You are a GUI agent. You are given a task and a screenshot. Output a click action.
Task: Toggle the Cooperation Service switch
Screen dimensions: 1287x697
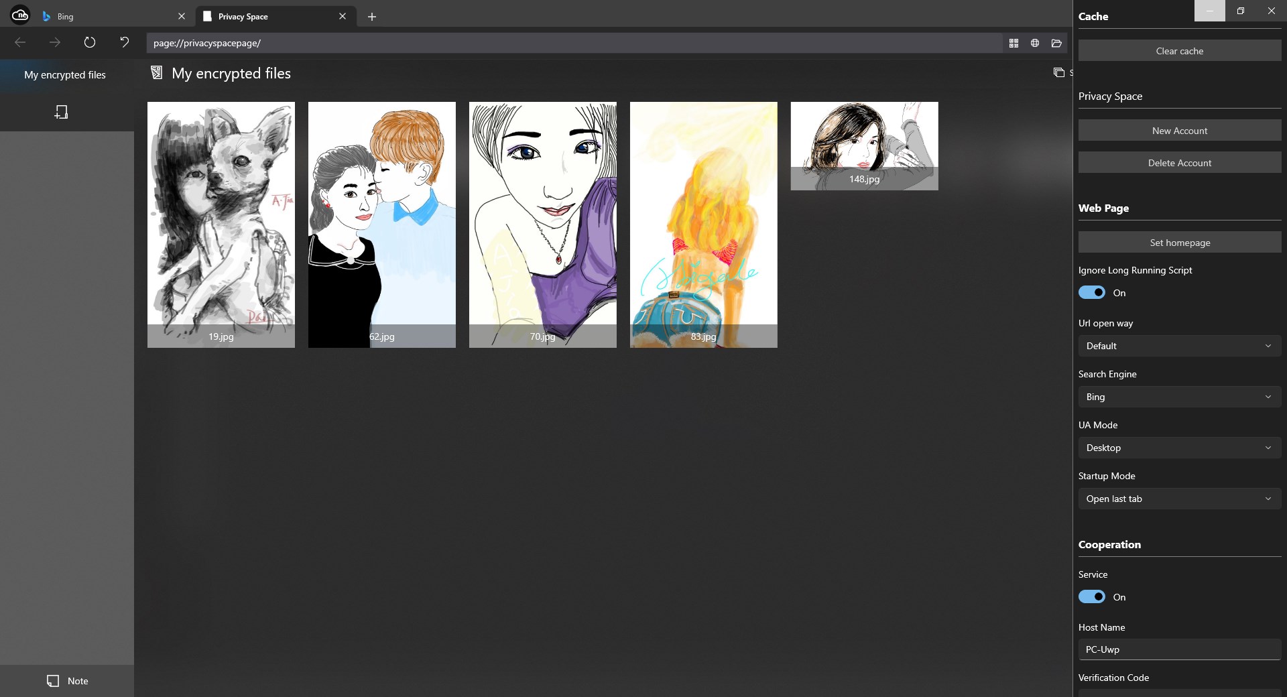click(1092, 597)
